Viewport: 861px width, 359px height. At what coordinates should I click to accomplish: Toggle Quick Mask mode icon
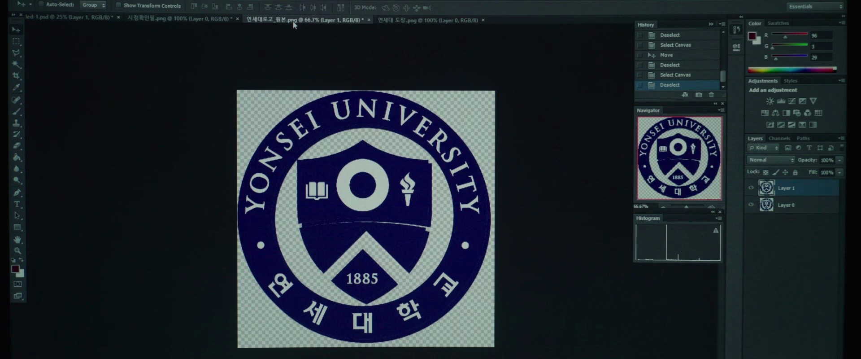(18, 284)
